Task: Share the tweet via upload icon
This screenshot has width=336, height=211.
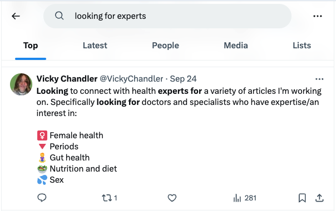Action: (x=319, y=198)
